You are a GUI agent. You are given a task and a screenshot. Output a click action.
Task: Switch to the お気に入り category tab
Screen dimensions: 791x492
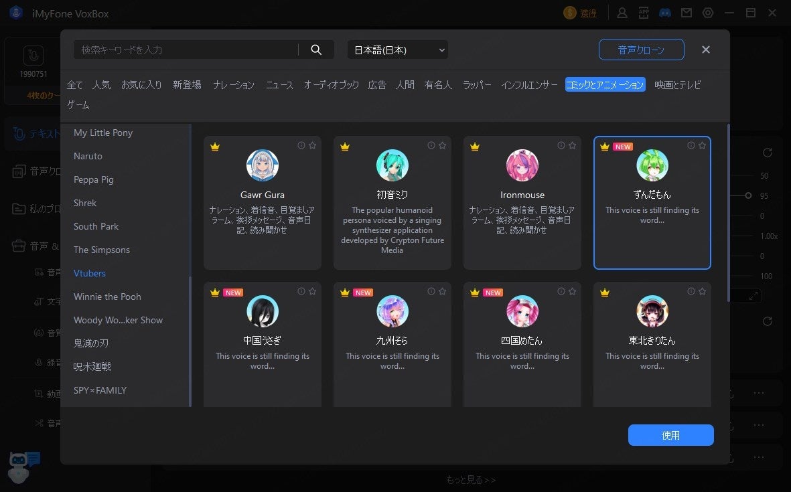141,85
